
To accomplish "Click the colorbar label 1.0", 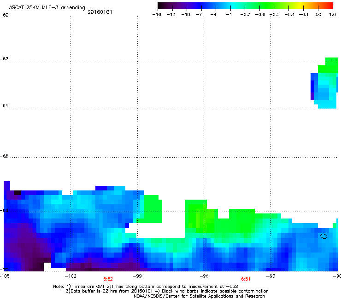I will pos(333,15).
